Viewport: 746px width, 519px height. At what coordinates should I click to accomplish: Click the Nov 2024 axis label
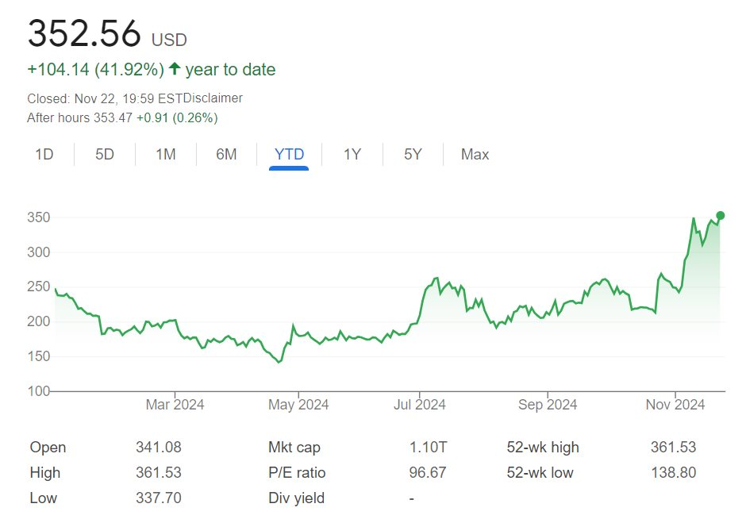click(675, 405)
